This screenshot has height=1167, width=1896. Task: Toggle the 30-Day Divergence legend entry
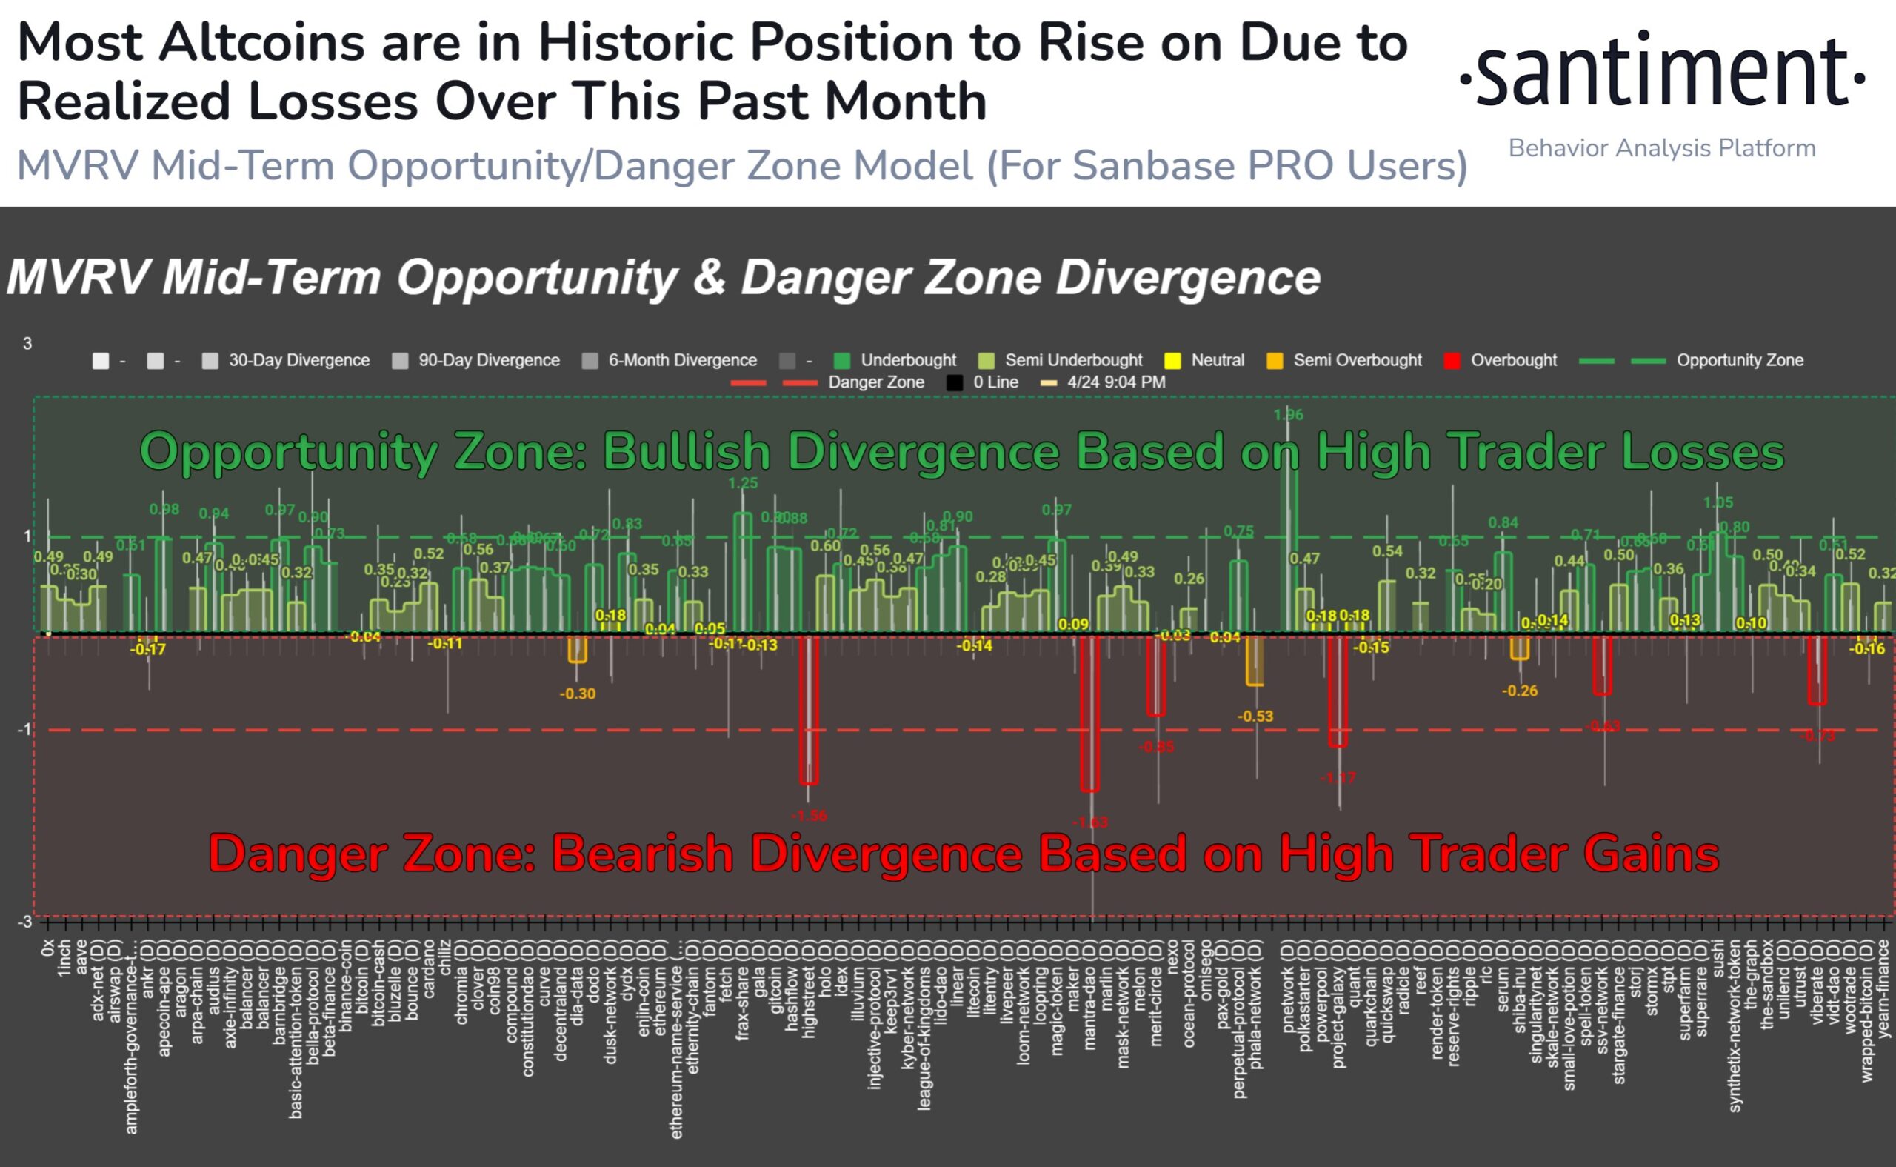point(285,360)
